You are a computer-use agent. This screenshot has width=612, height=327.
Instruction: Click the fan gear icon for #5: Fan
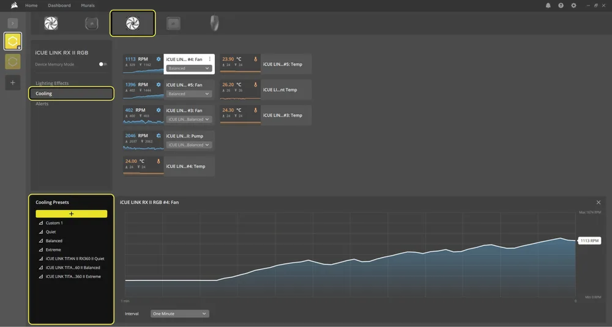159,84
